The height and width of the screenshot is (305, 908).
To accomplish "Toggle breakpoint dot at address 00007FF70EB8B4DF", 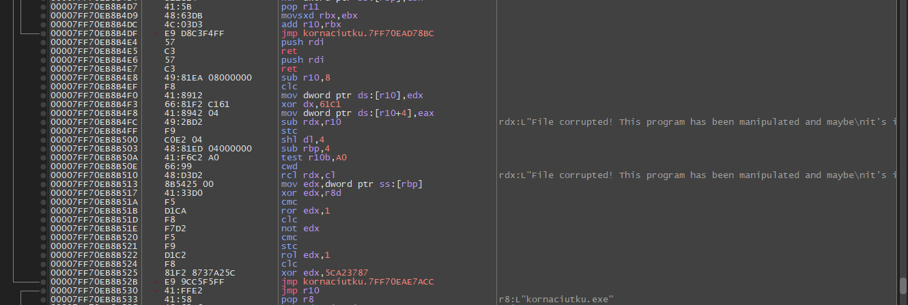I will coord(44,33).
